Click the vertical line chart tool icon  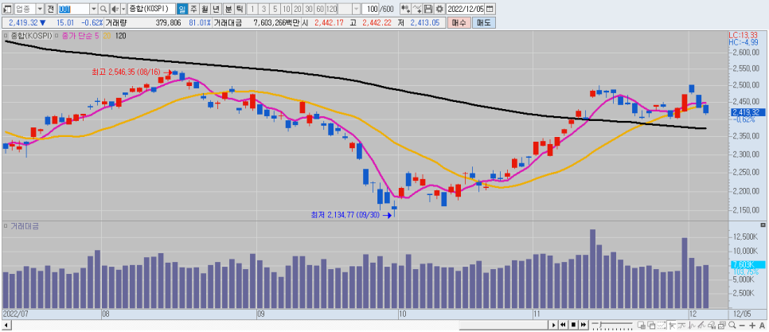click(x=692, y=325)
